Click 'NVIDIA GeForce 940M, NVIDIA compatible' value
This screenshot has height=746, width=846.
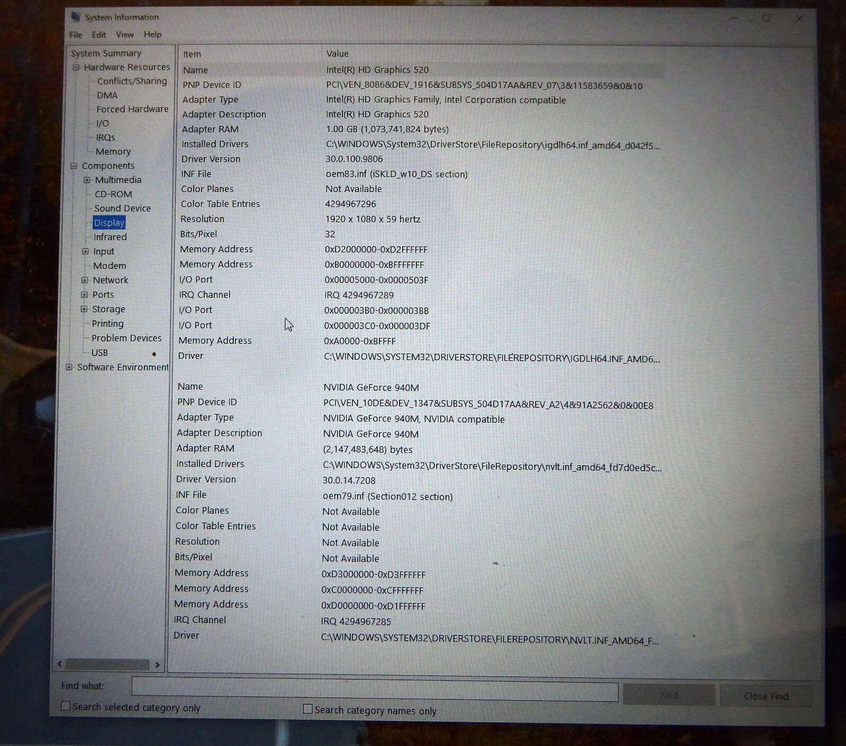[x=414, y=420]
